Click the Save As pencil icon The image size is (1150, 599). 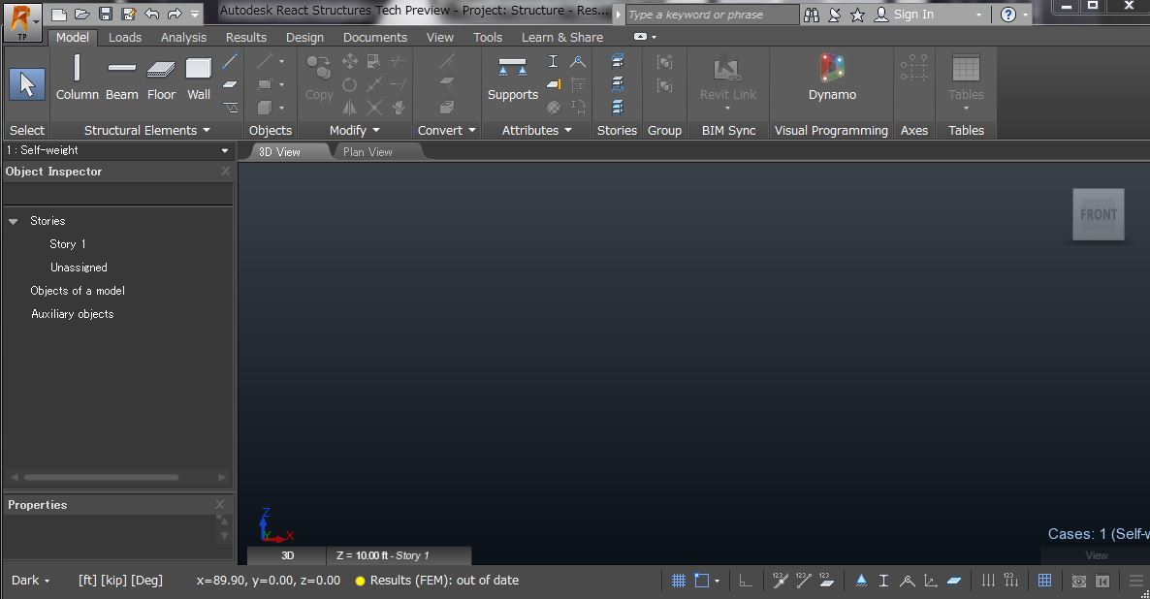pos(129,14)
